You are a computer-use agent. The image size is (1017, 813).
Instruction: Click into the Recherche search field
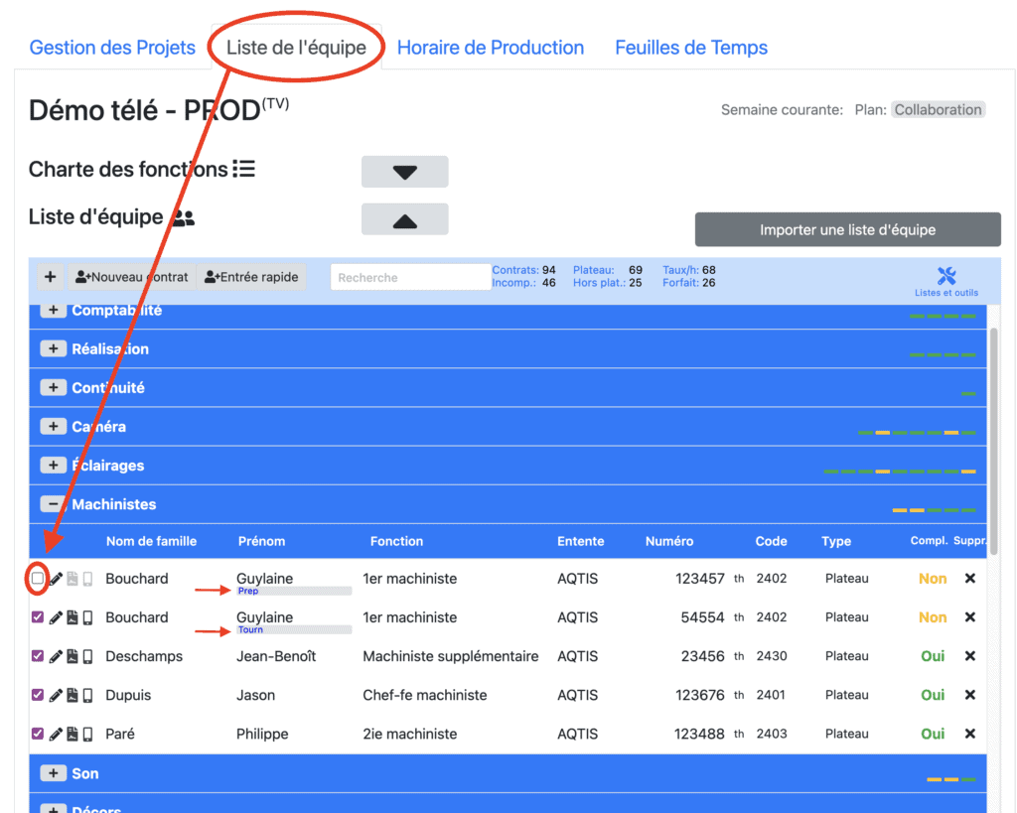(410, 277)
